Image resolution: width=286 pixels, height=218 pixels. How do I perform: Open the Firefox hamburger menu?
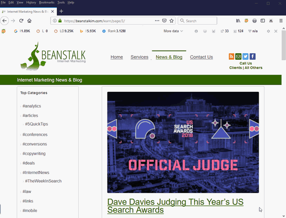pyautogui.click(x=281, y=21)
